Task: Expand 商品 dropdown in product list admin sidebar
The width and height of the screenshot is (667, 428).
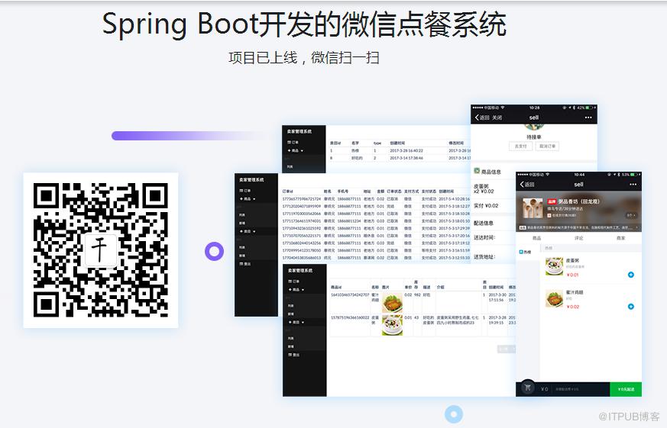Action: [x=296, y=290]
